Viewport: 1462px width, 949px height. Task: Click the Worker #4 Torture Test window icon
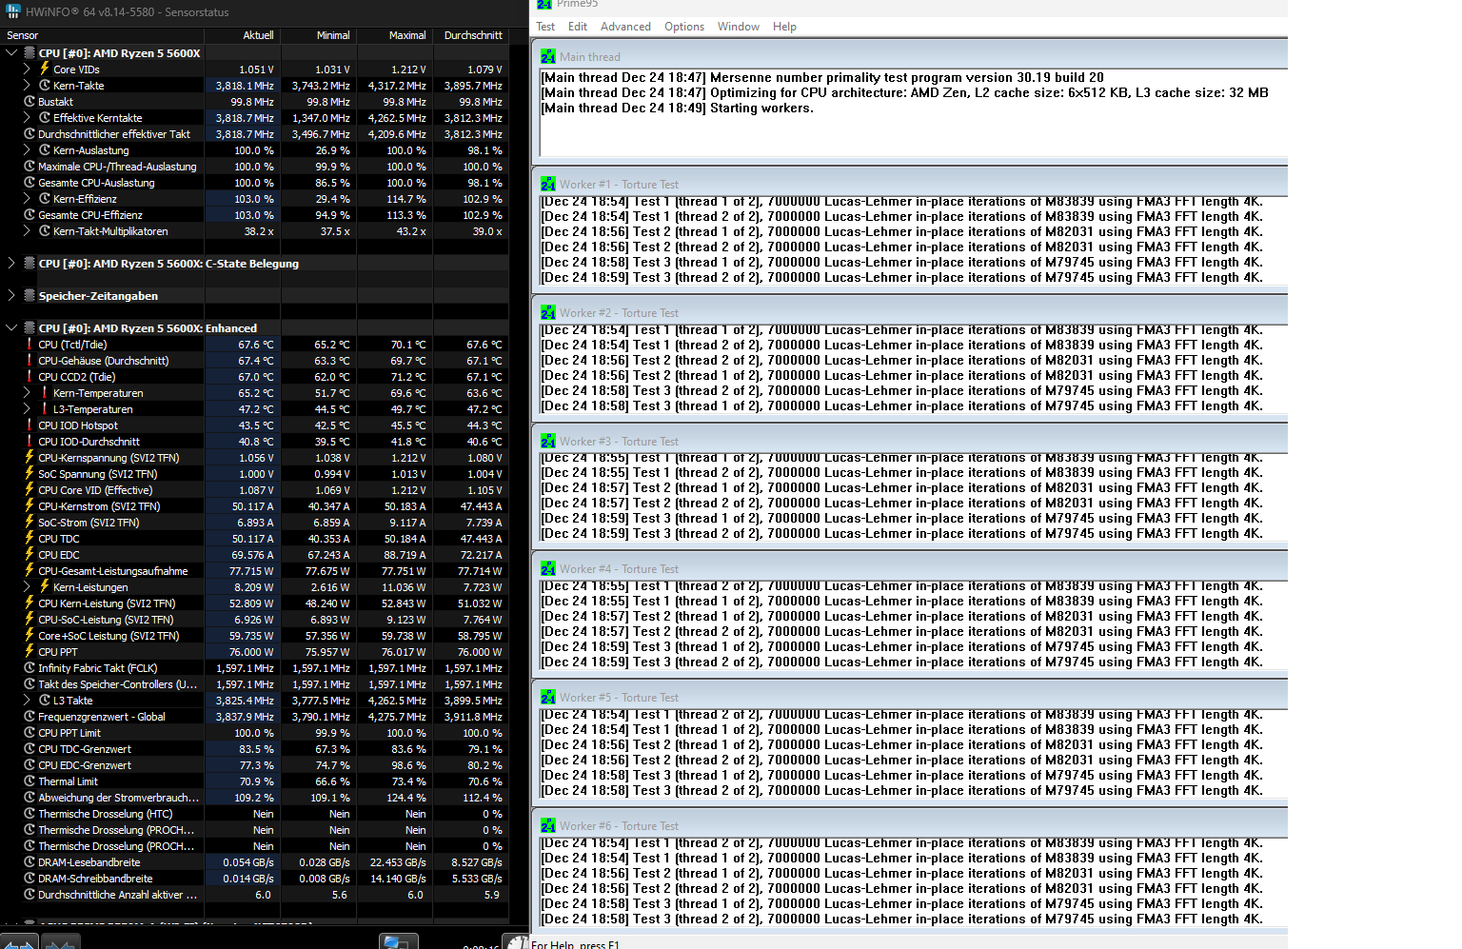point(548,569)
